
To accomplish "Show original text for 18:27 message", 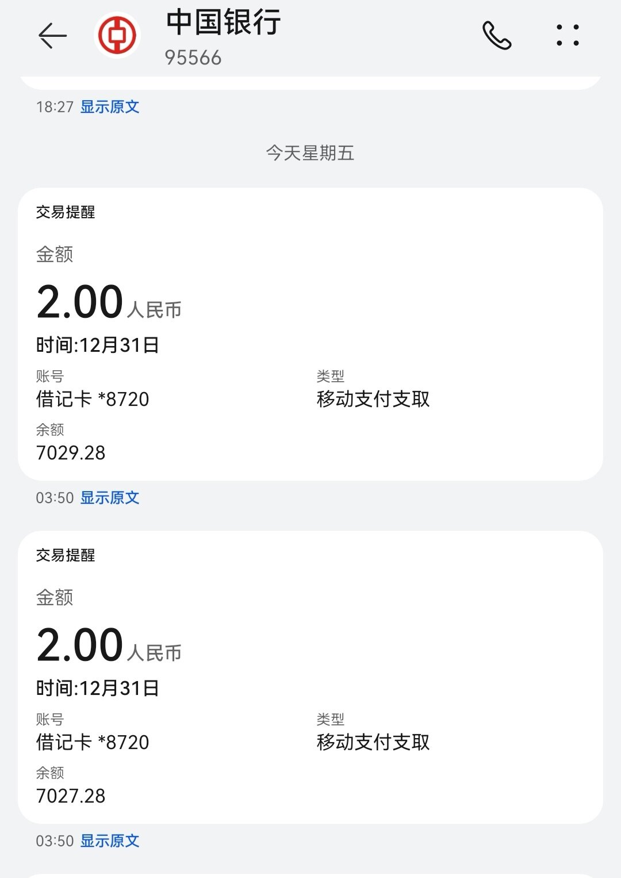I will click(x=110, y=107).
